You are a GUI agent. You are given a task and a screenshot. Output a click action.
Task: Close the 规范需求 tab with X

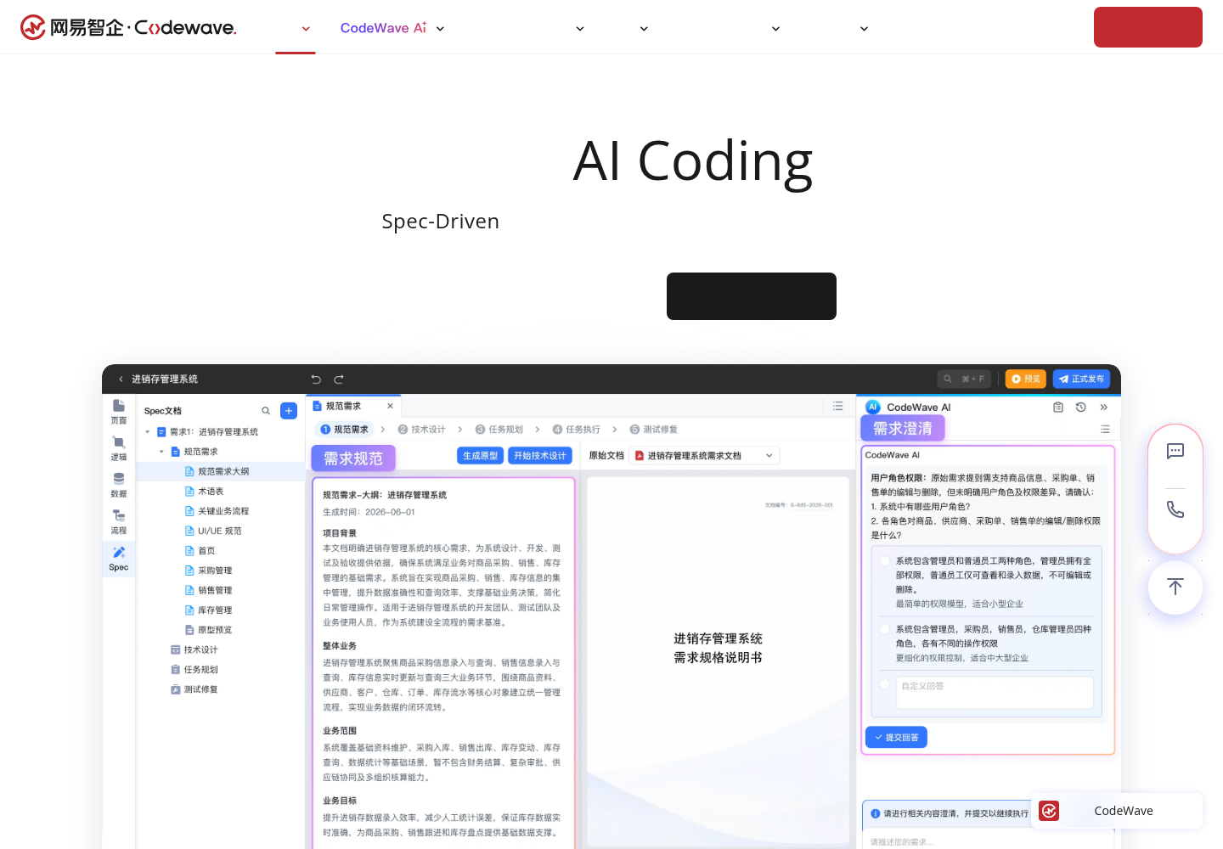pyautogui.click(x=390, y=406)
